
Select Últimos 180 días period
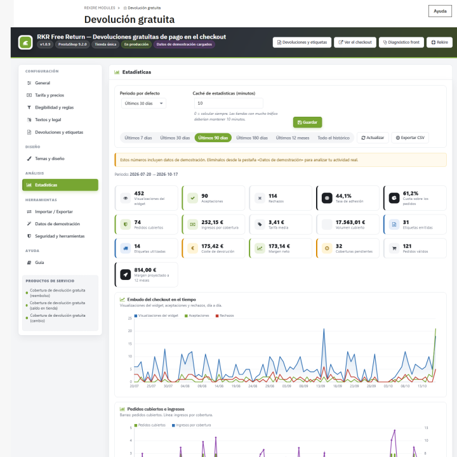click(x=252, y=138)
